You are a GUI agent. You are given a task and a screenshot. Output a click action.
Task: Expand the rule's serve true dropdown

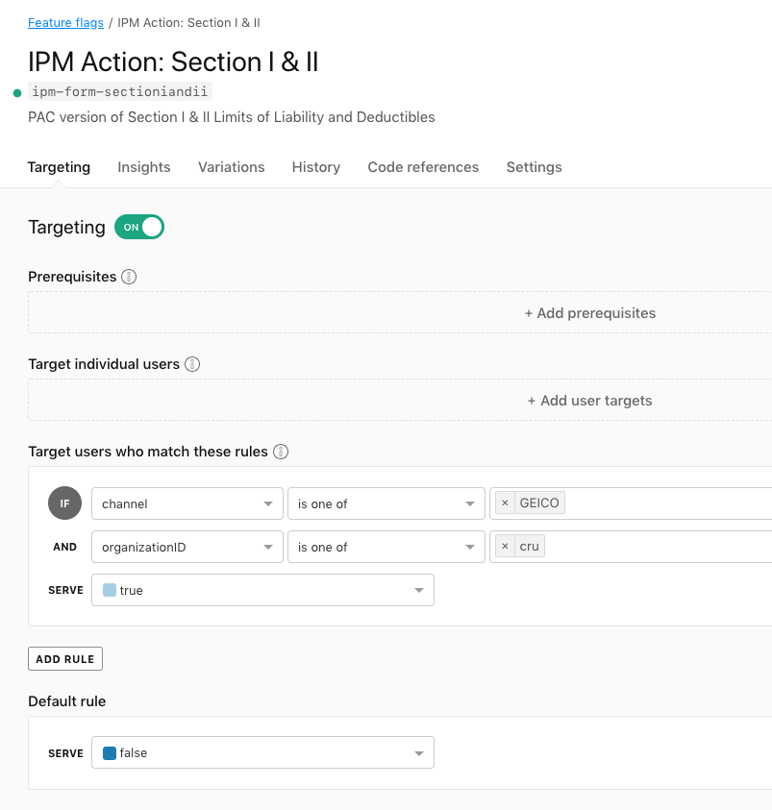262,590
